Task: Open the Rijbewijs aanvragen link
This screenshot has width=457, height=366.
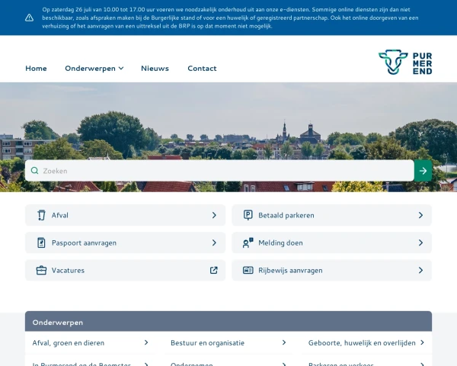Action: pos(331,270)
